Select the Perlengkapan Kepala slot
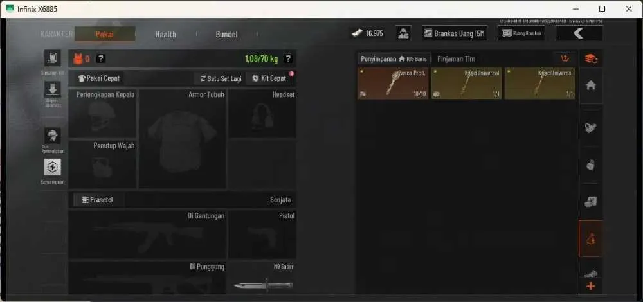 [x=102, y=114]
